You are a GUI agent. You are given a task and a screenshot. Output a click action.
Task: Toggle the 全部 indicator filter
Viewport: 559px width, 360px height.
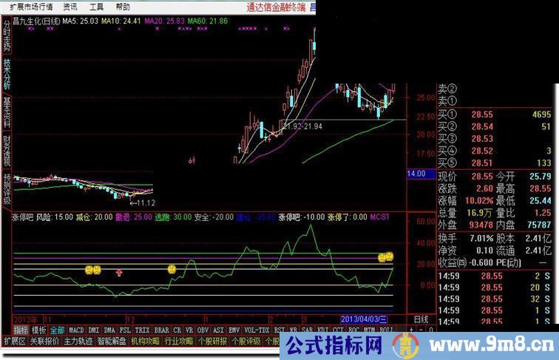pyautogui.click(x=57, y=330)
